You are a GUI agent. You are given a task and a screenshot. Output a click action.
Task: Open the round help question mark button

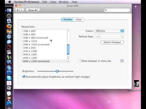point(122,61)
